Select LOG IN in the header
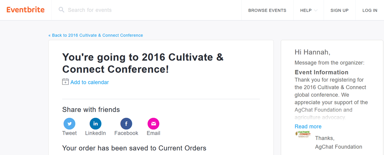Viewport: 384px width, 155px height. pyautogui.click(x=370, y=10)
